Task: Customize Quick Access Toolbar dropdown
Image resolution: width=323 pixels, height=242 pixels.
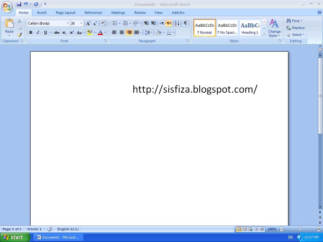Action: click(x=45, y=4)
